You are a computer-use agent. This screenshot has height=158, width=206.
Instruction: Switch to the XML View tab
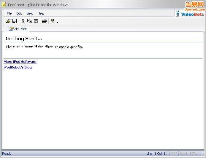point(18,29)
